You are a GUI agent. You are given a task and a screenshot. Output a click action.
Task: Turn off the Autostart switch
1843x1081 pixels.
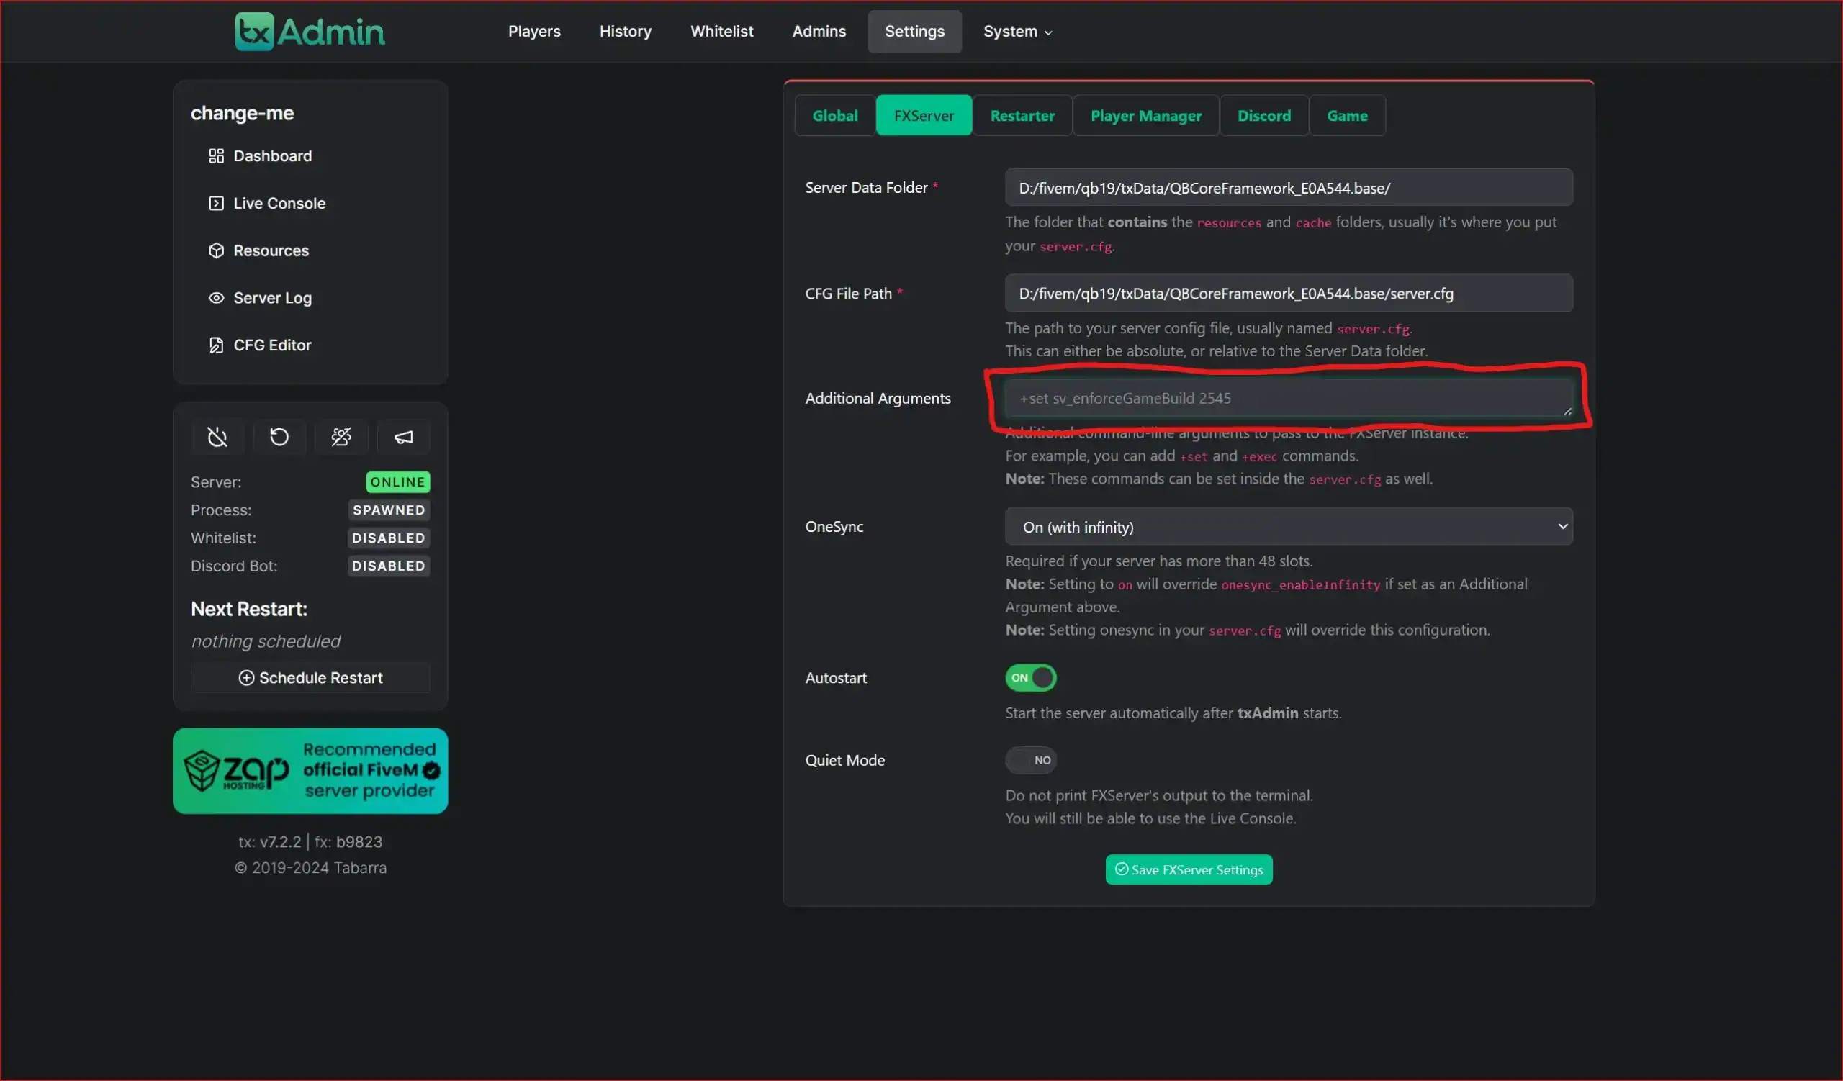(x=1030, y=677)
